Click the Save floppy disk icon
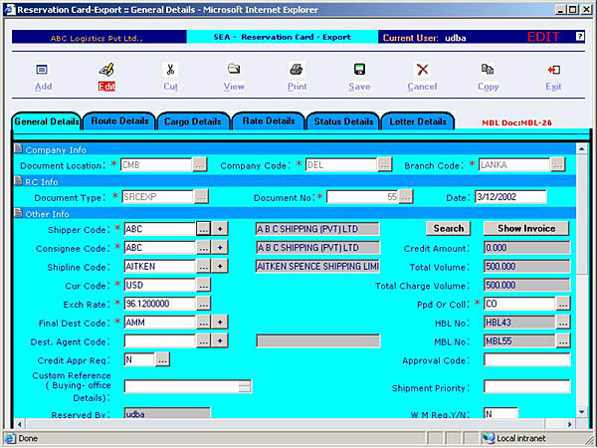 pyautogui.click(x=359, y=70)
